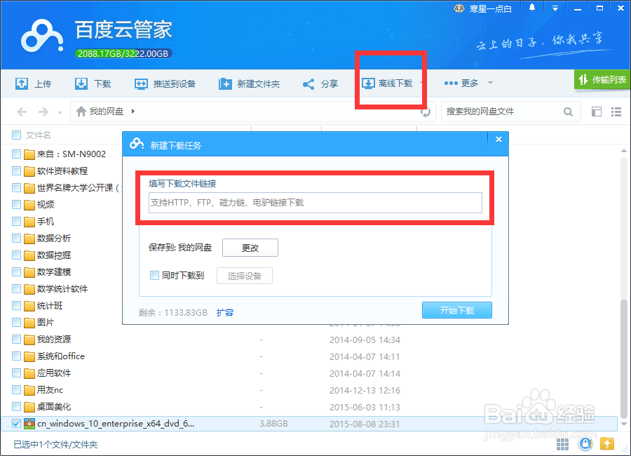Open the notification bell icon
Image resolution: width=631 pixels, height=456 pixels.
click(531, 8)
